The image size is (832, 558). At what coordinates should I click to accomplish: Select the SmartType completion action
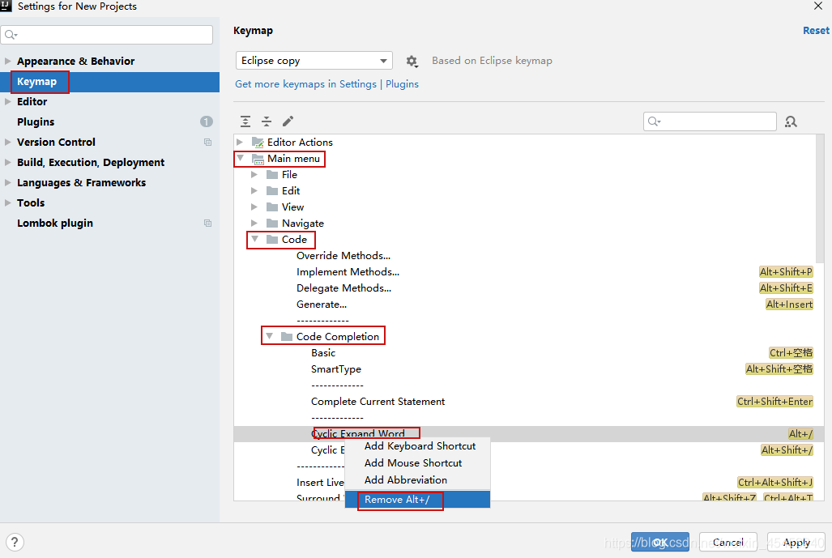525,369
